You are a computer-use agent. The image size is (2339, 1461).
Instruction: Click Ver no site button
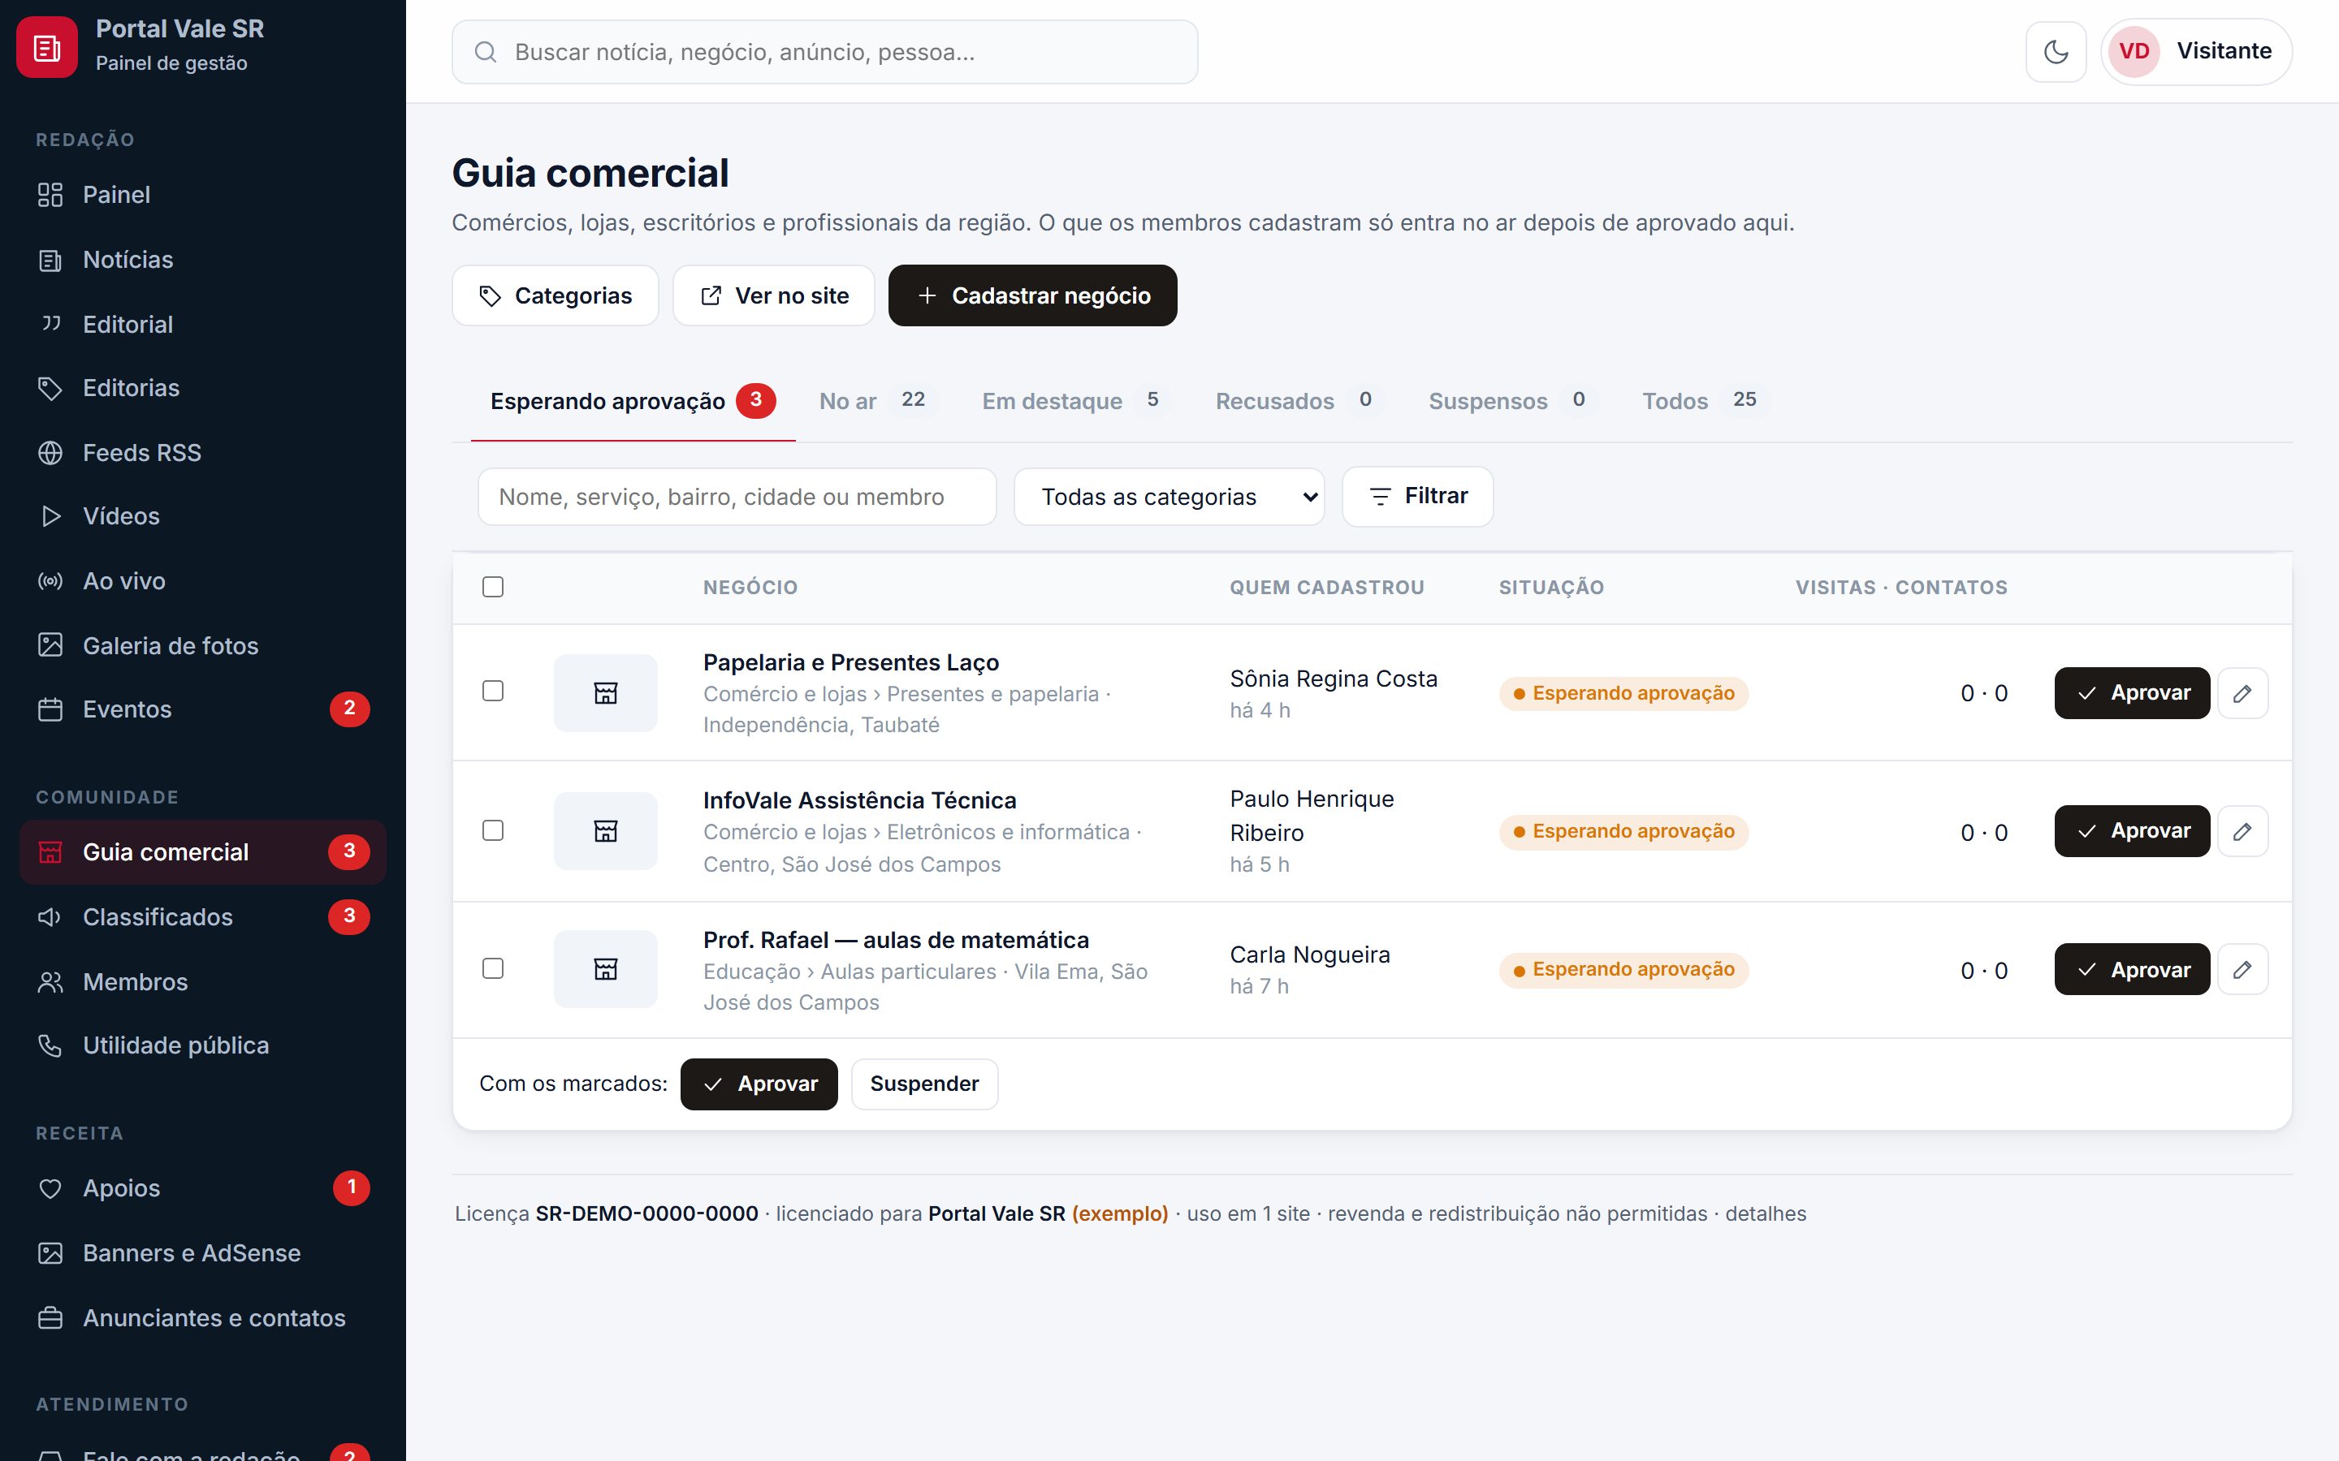(x=773, y=295)
